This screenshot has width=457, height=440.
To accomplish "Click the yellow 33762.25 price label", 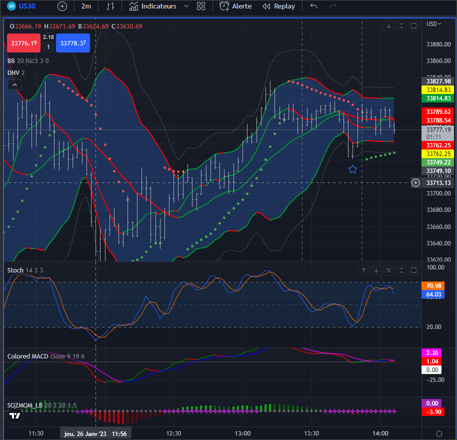I will 437,154.
